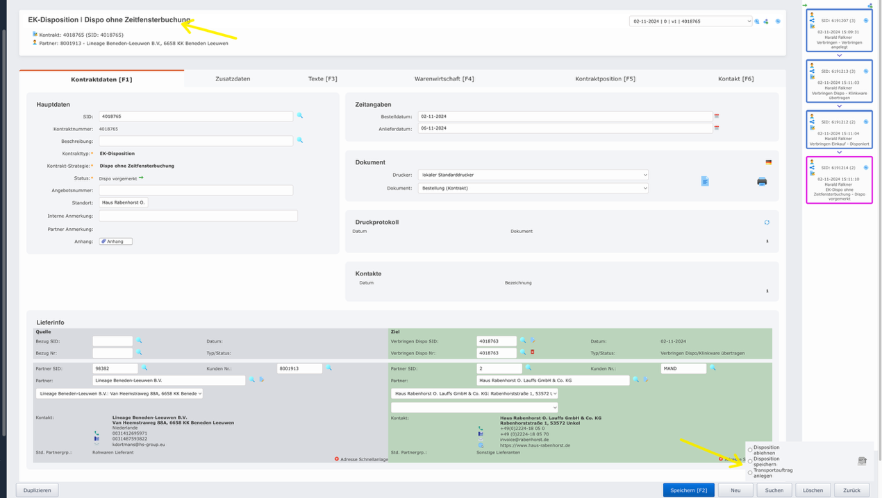Viewport: 882px width, 498px height.
Task: Click red delete icon beside Verbringen Dispo Nr
Action: pyautogui.click(x=533, y=352)
